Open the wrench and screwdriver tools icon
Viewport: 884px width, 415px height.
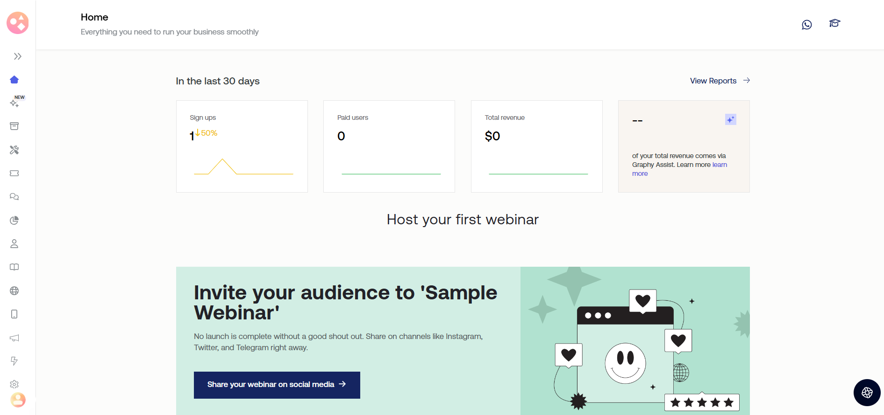[14, 150]
